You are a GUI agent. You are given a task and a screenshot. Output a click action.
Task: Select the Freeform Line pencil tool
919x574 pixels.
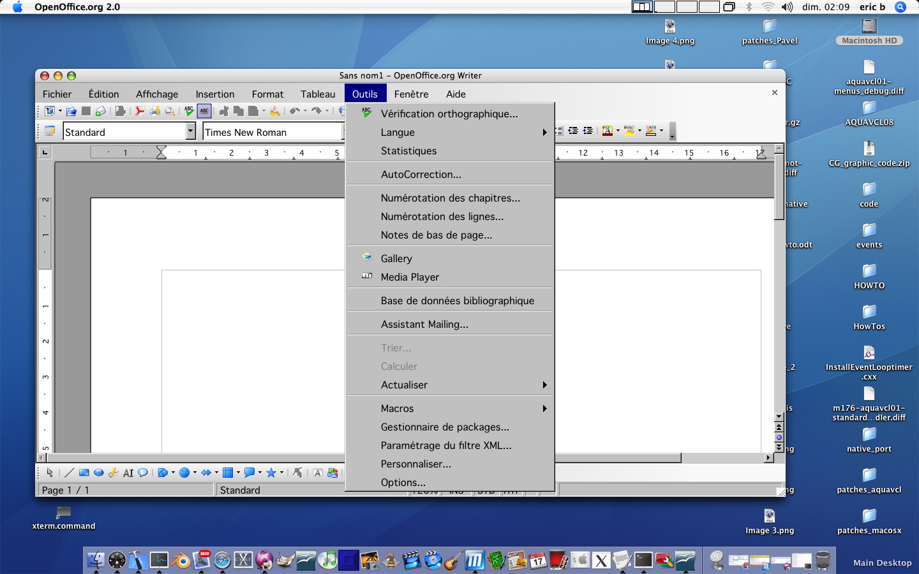click(113, 473)
